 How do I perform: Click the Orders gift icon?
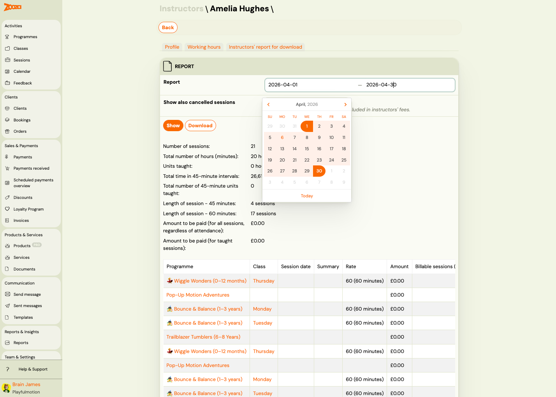[7, 132]
